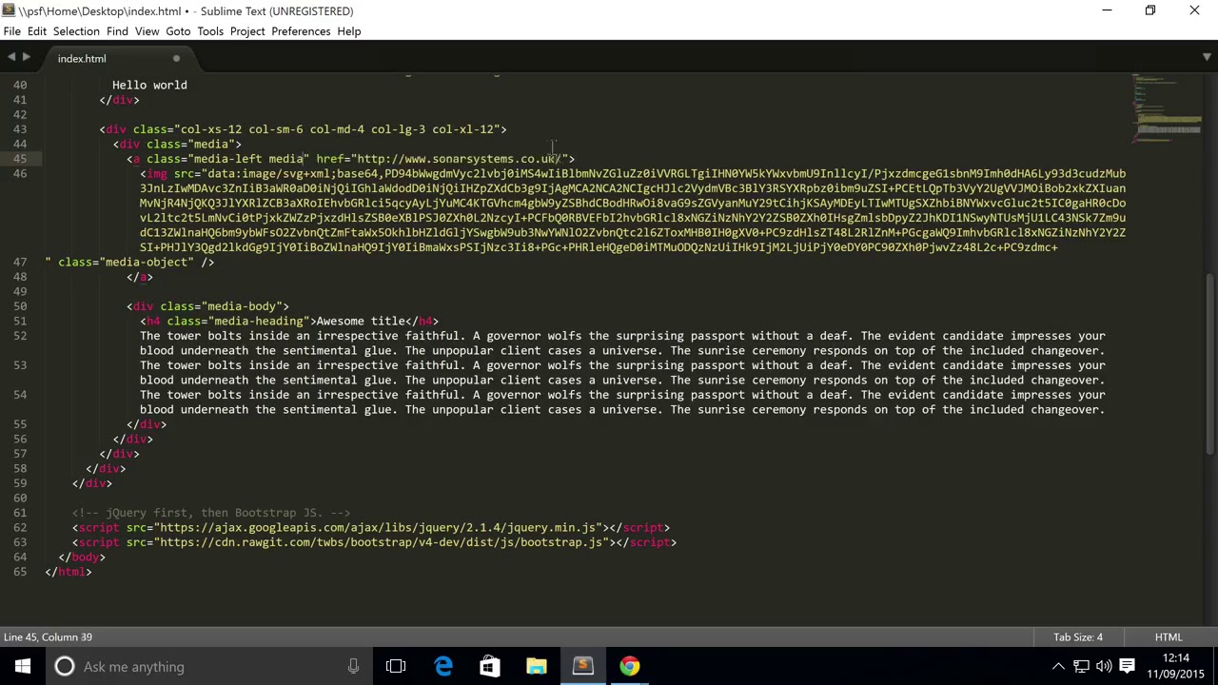The width and height of the screenshot is (1218, 685).
Task: Open the Edit menu
Action: (37, 31)
